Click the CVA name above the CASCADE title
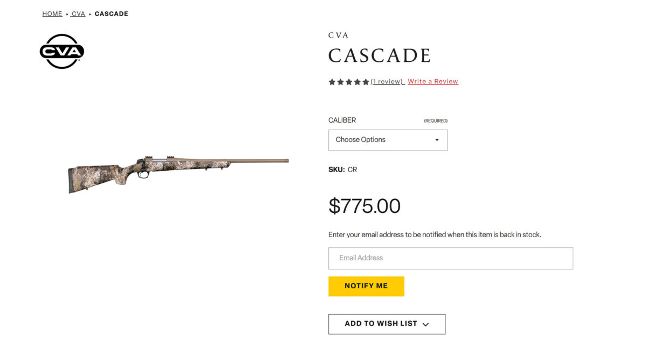Screen dimensions: 647x363 click(338, 35)
